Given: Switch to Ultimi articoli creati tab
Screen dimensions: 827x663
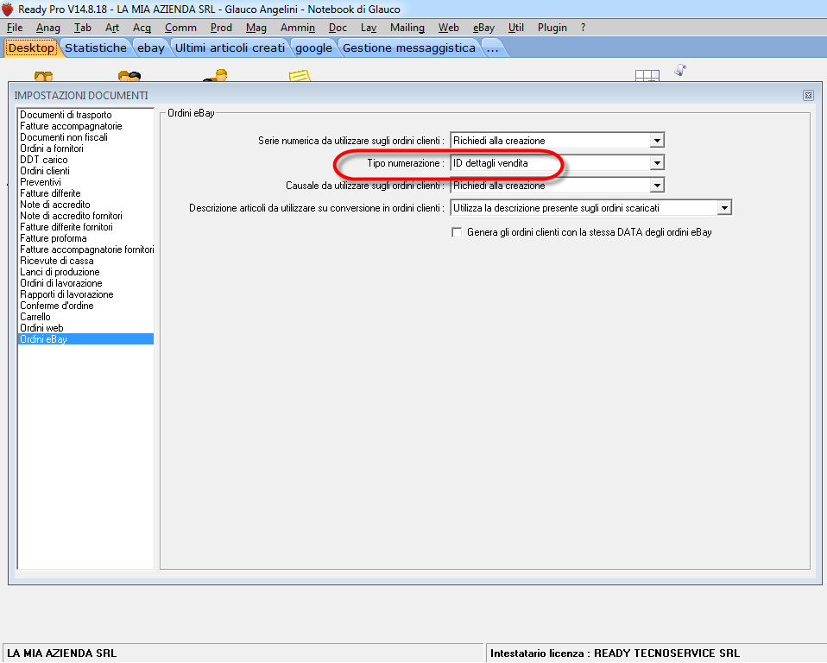Looking at the screenshot, I should (x=230, y=48).
